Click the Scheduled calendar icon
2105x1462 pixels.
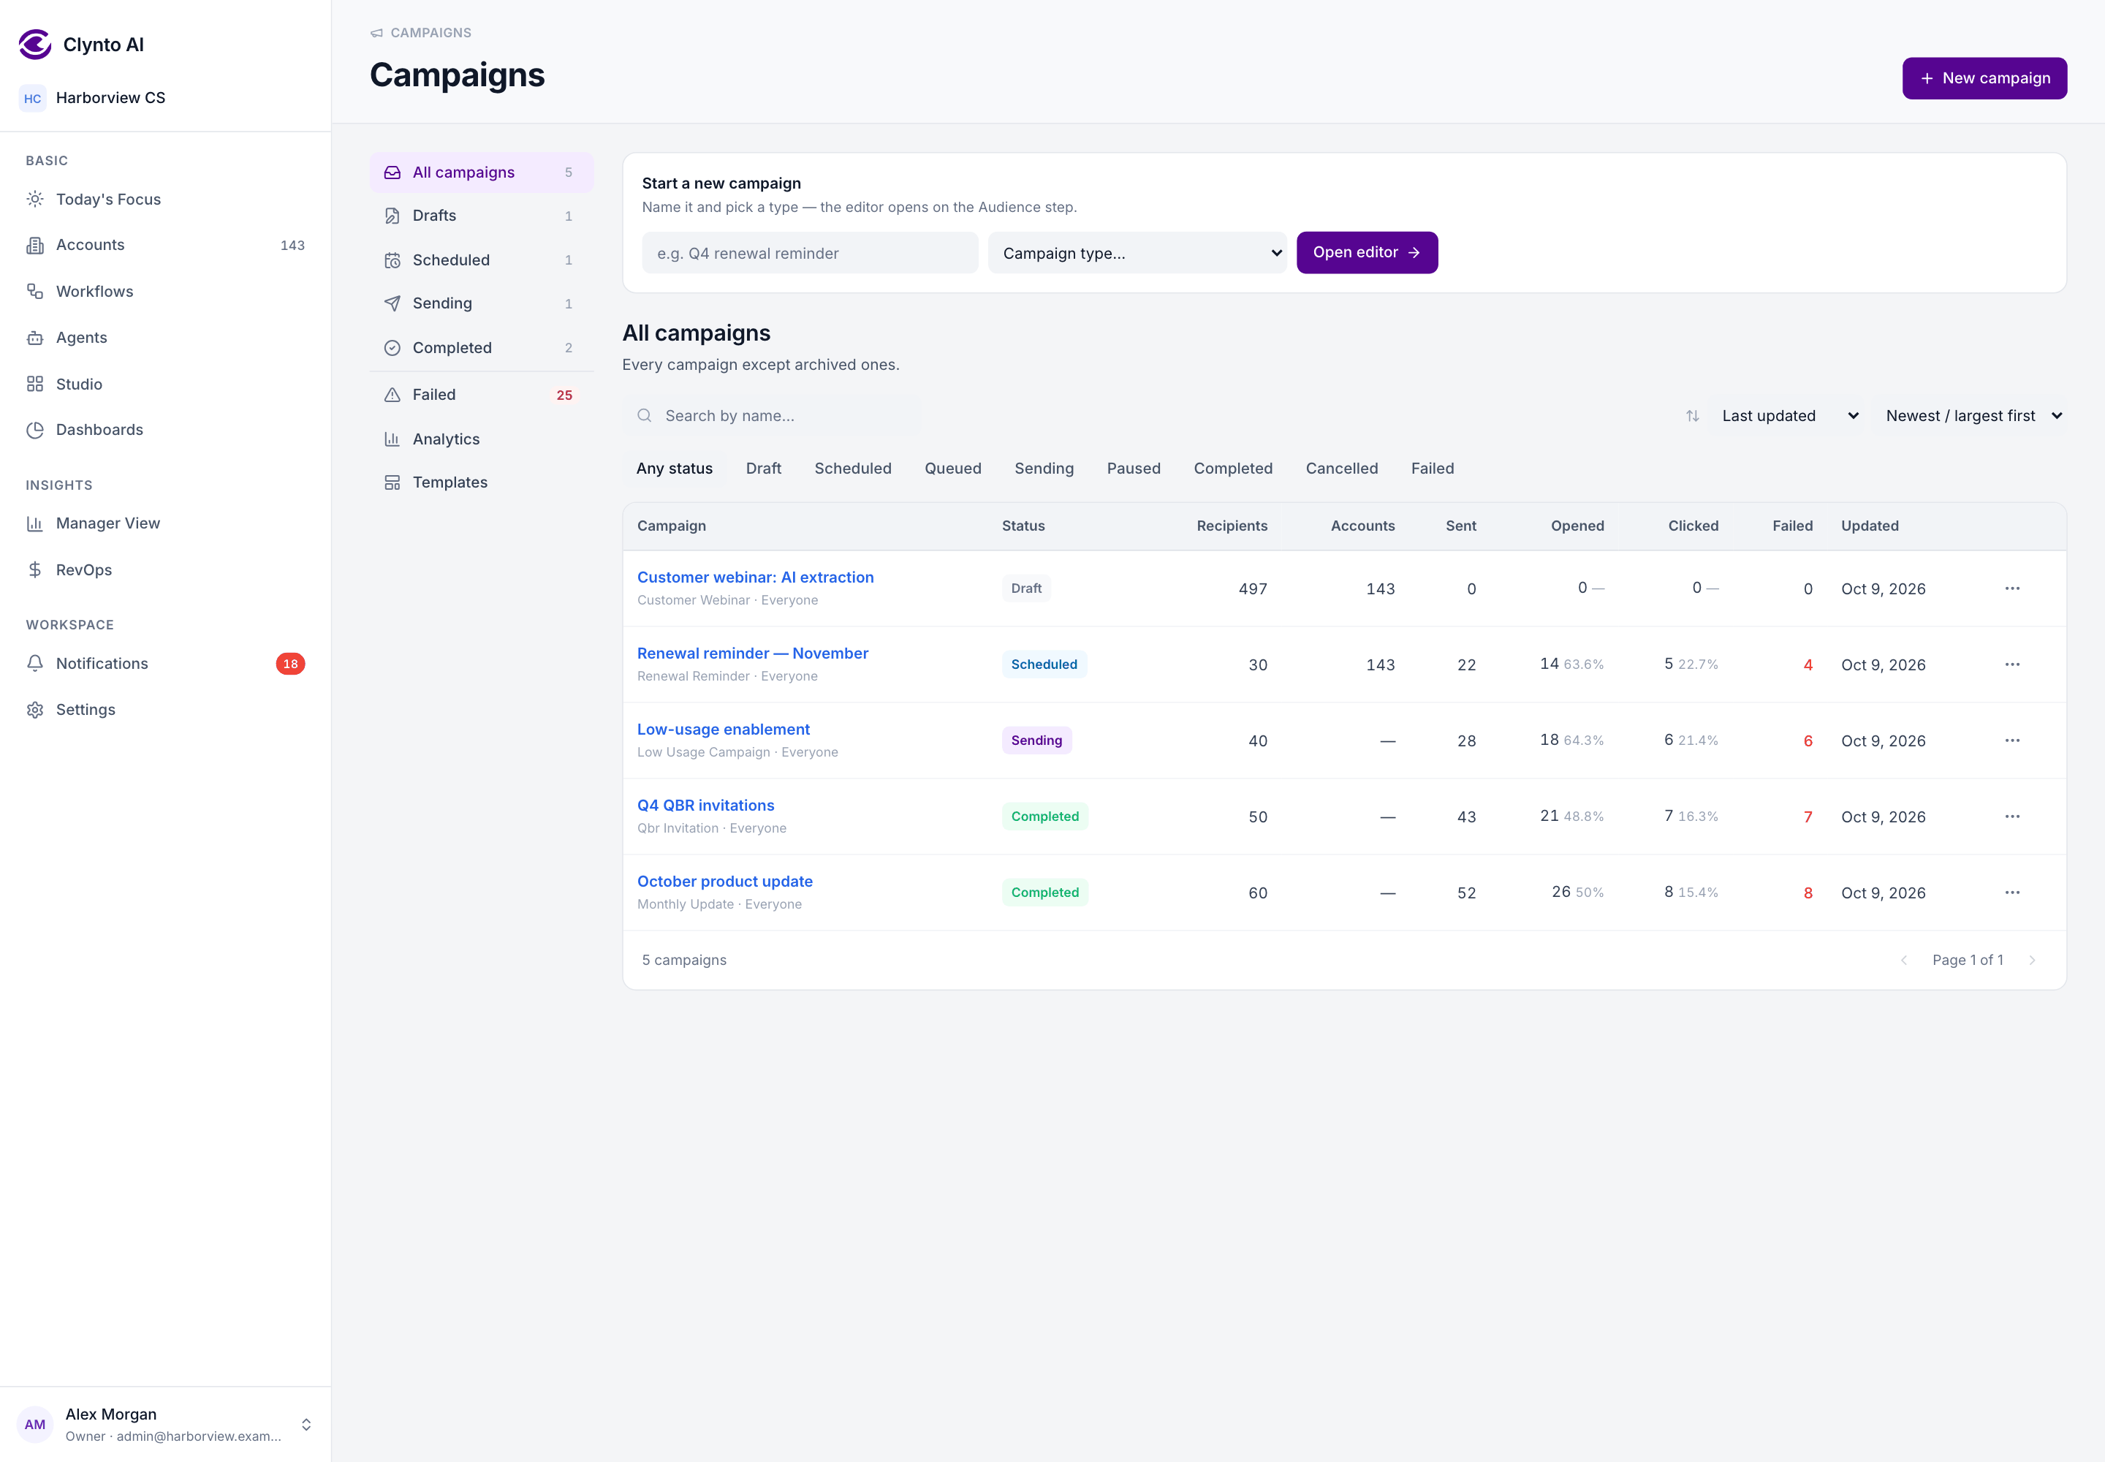coord(392,260)
